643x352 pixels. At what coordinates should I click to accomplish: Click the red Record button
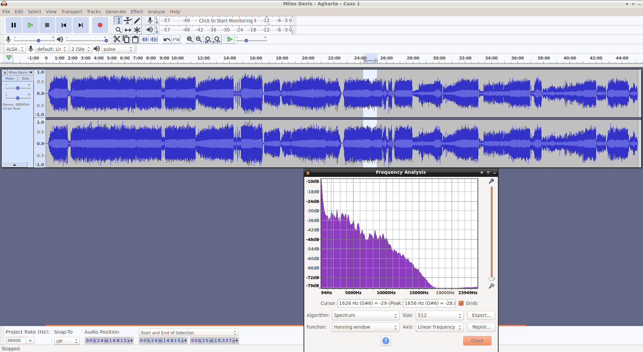pos(100,25)
